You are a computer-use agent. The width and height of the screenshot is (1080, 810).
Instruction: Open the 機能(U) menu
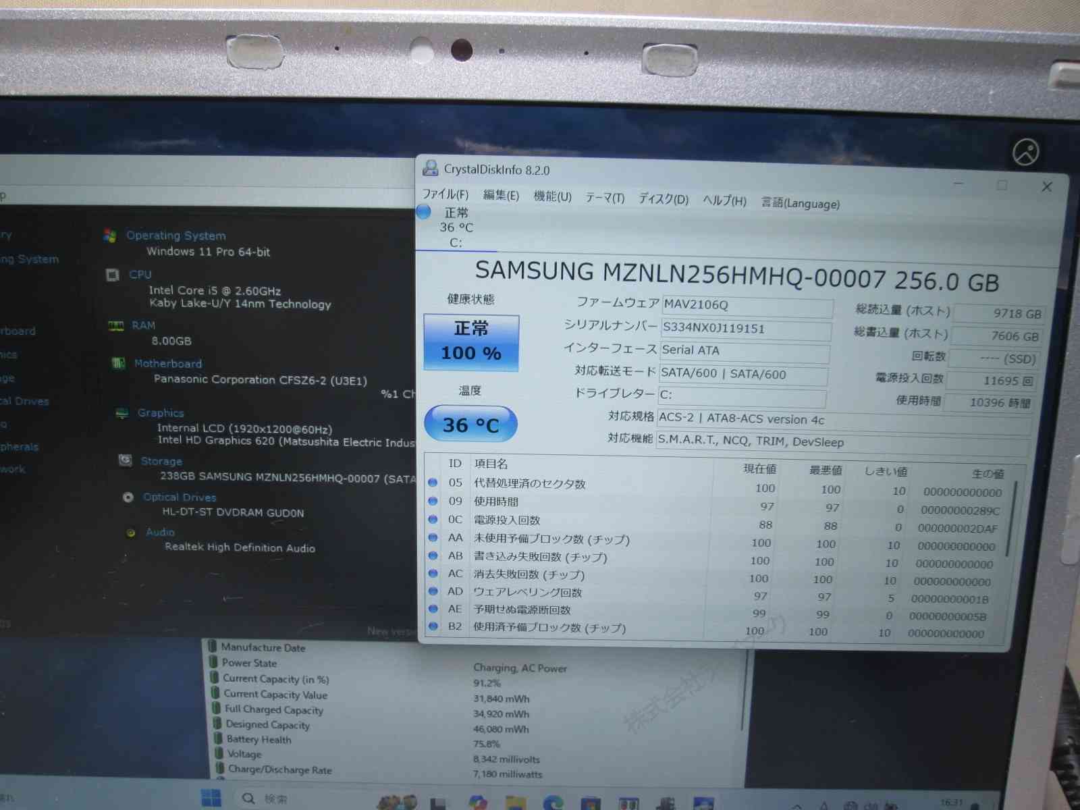coord(552,196)
